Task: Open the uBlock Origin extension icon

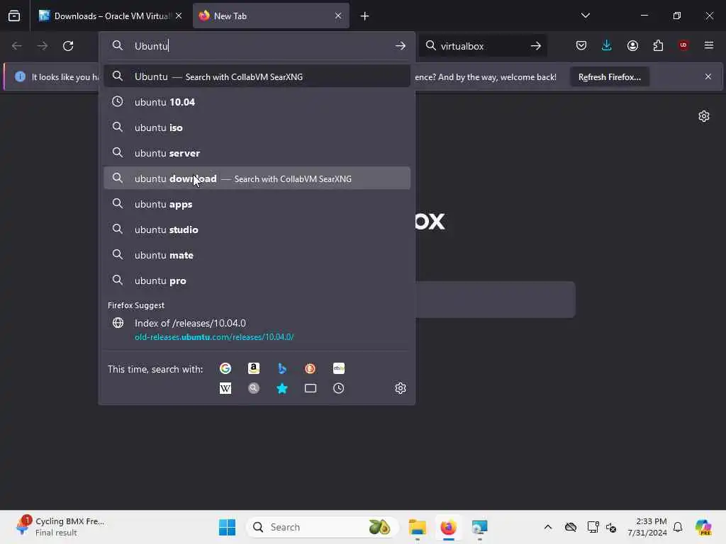Action: point(683,45)
